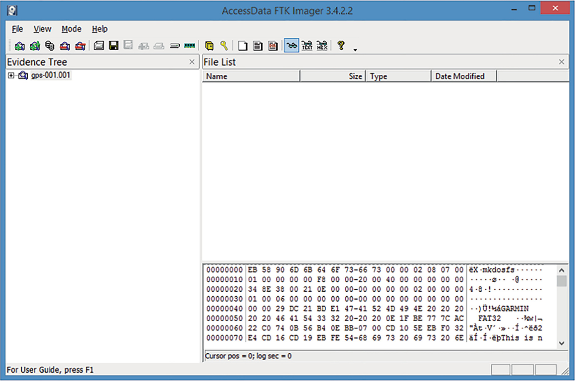This screenshot has width=575, height=381.
Task: Click the window resize grip corner
Action: point(565,370)
